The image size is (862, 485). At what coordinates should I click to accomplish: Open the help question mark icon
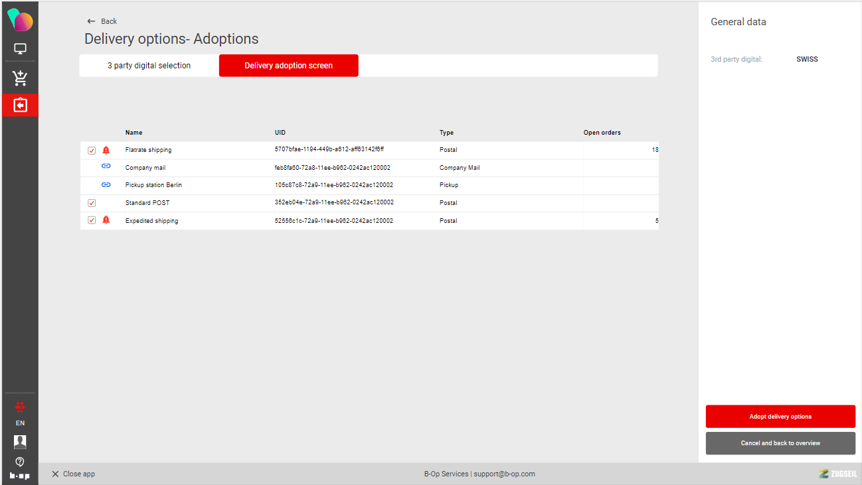(x=20, y=461)
